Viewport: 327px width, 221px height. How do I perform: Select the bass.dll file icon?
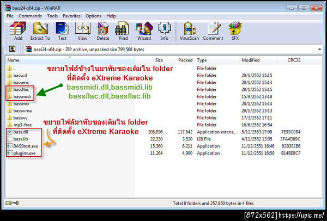[10, 132]
